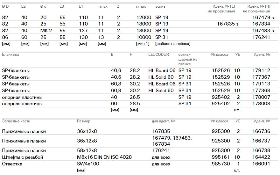Select the "nmax" column header

(x=141, y=6)
